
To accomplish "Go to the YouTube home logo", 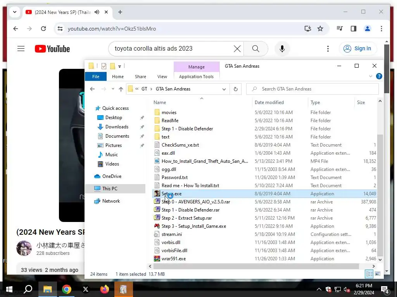I will click(x=52, y=49).
